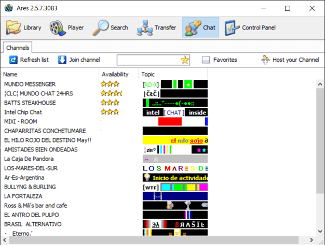Select the MUNDO MESSENGER channel

[x=30, y=84]
